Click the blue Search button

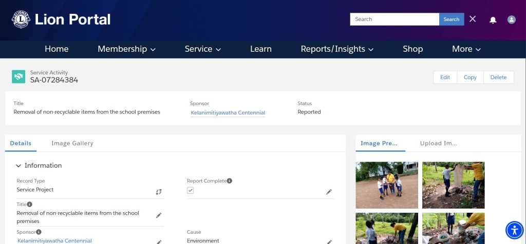[x=452, y=19]
